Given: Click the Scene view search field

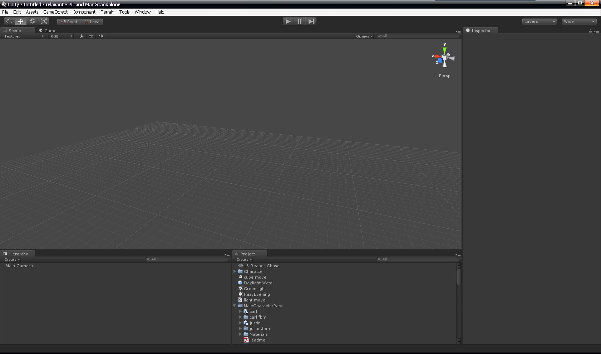Looking at the screenshot, I should pos(417,36).
